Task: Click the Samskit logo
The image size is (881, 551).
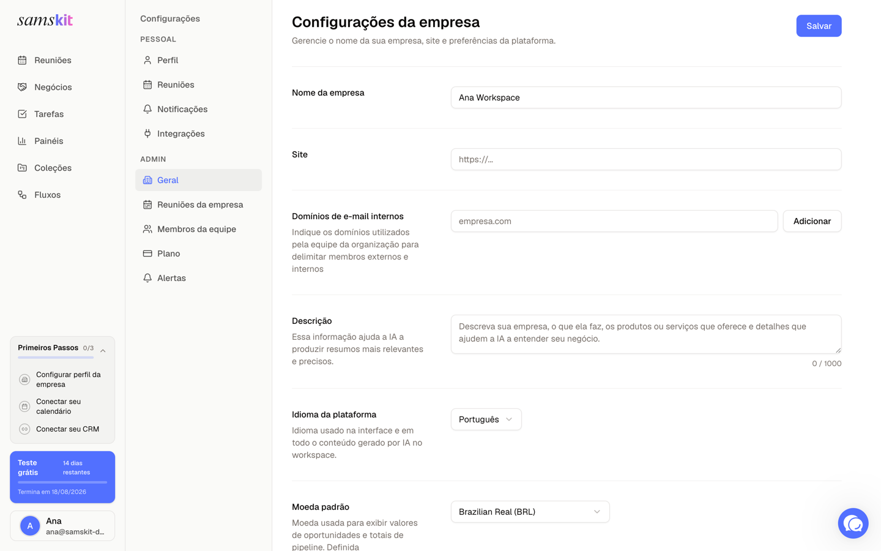Action: [45, 20]
